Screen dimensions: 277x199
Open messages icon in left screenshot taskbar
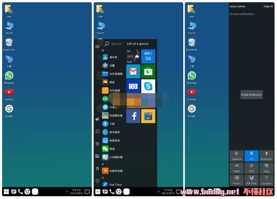[x=14, y=192]
